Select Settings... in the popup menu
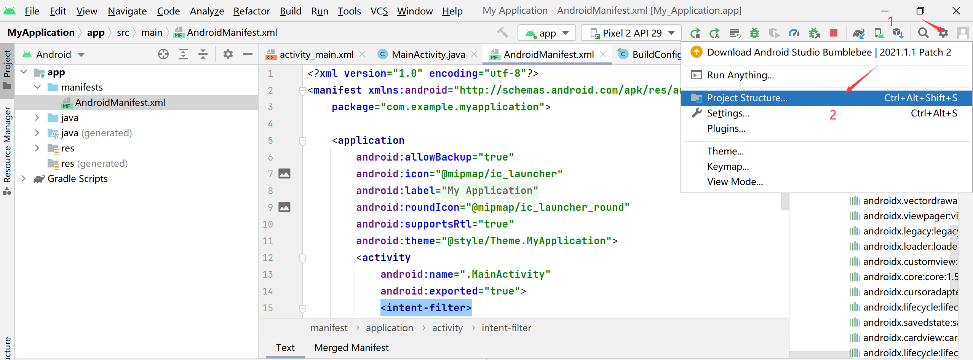 coord(826,113)
